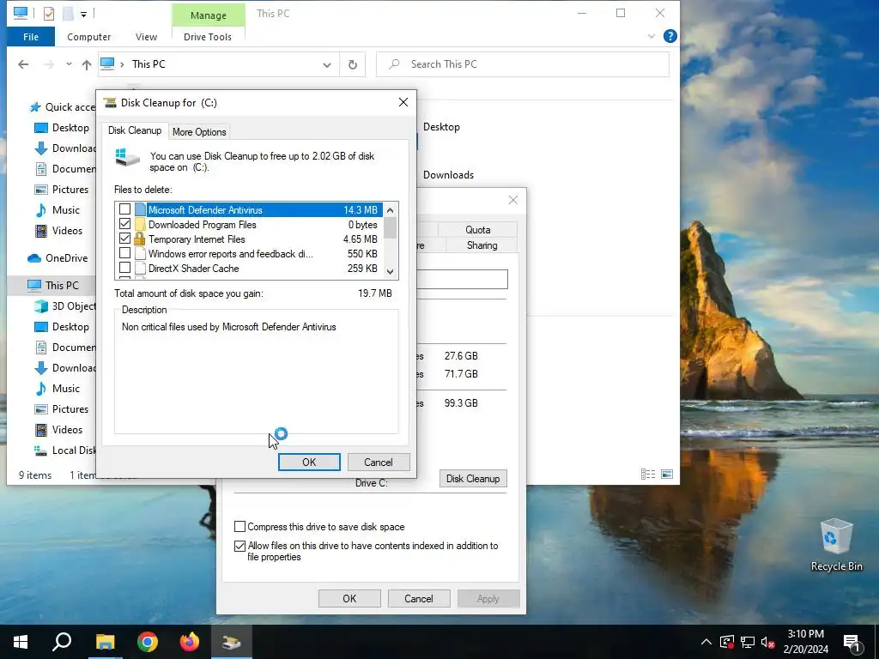Open Explorer Help question mark icon
The width and height of the screenshot is (879, 659).
click(x=670, y=36)
